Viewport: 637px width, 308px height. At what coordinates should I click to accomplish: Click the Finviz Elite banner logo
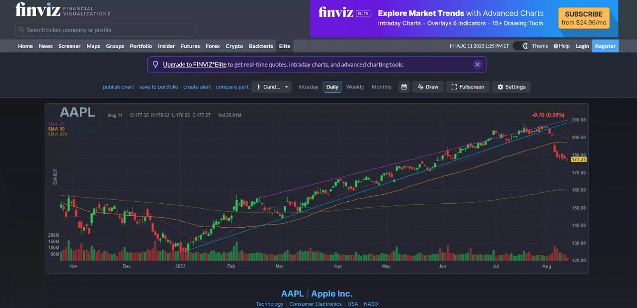pyautogui.click(x=344, y=13)
